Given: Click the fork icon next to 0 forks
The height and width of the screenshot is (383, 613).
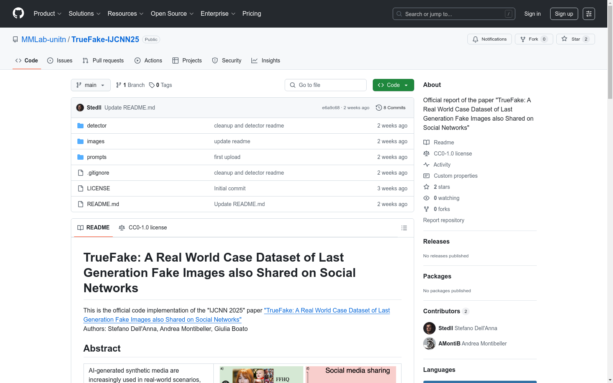Looking at the screenshot, I should (426, 209).
